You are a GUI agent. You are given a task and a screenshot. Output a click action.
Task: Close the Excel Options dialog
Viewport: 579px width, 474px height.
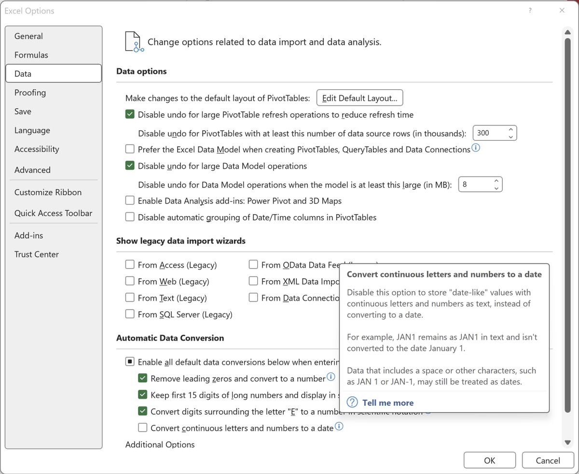562,11
